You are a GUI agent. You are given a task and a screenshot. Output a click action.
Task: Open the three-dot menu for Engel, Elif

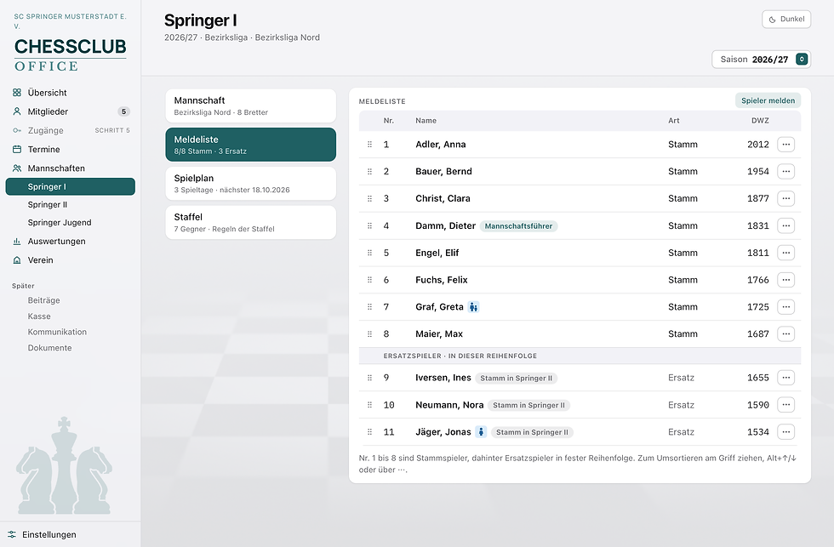(785, 253)
